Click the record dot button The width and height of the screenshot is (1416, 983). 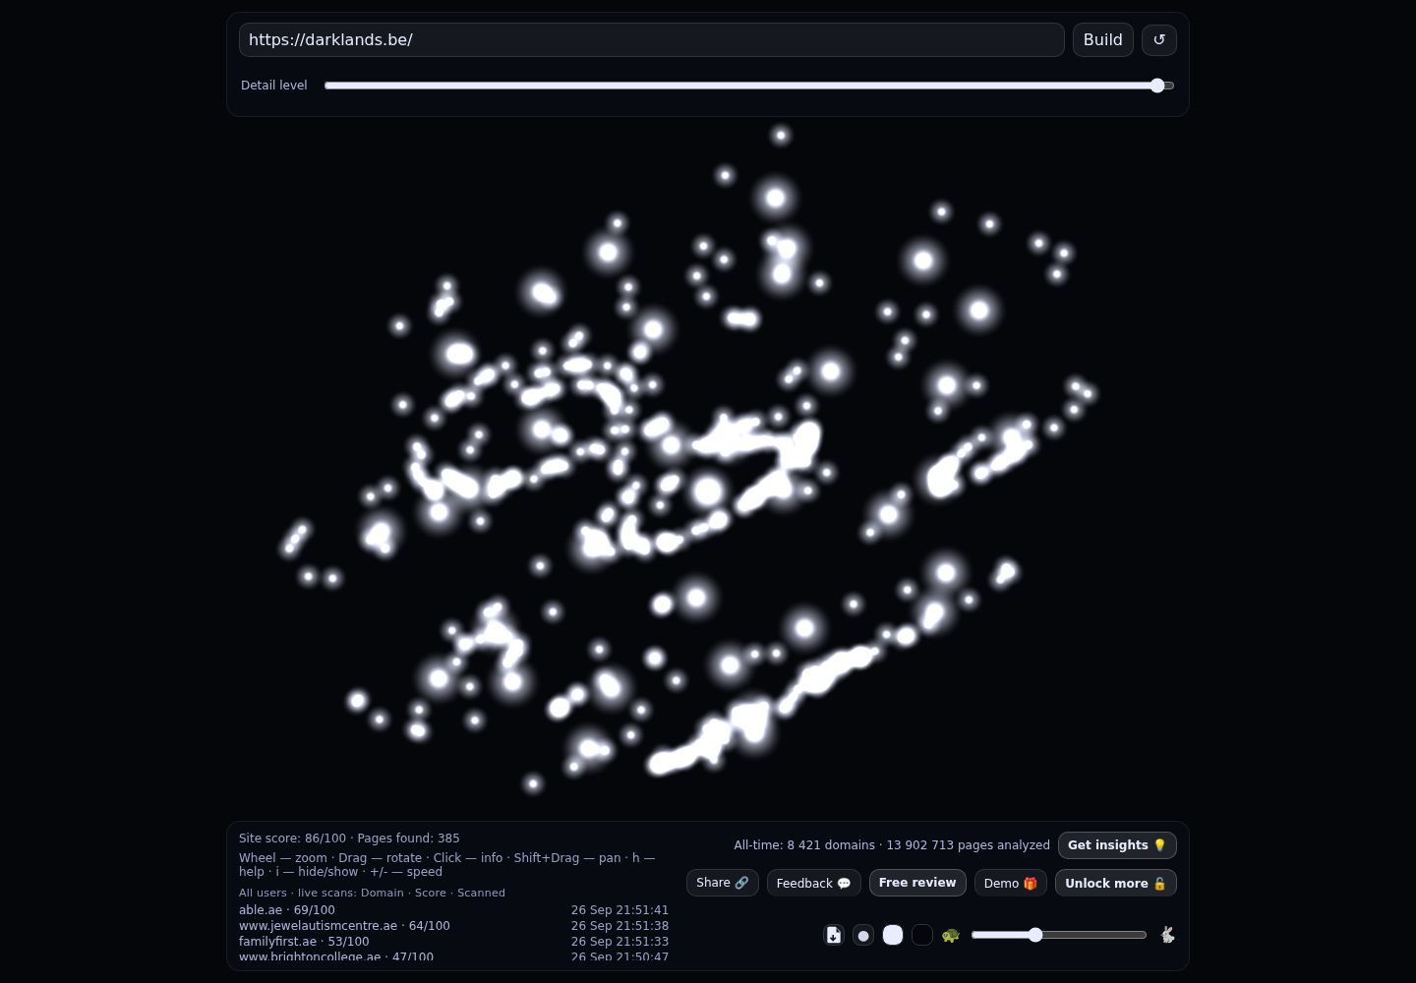(x=863, y=935)
